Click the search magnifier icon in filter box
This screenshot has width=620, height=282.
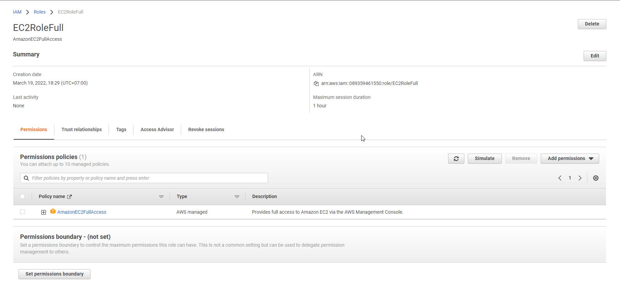(26, 178)
